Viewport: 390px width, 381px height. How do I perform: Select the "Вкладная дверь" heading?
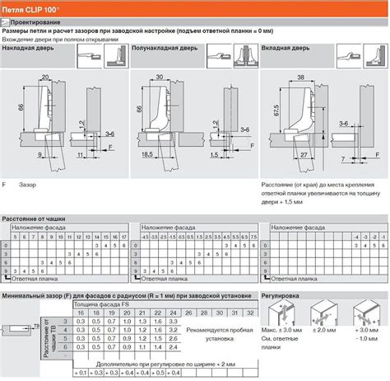[286, 48]
